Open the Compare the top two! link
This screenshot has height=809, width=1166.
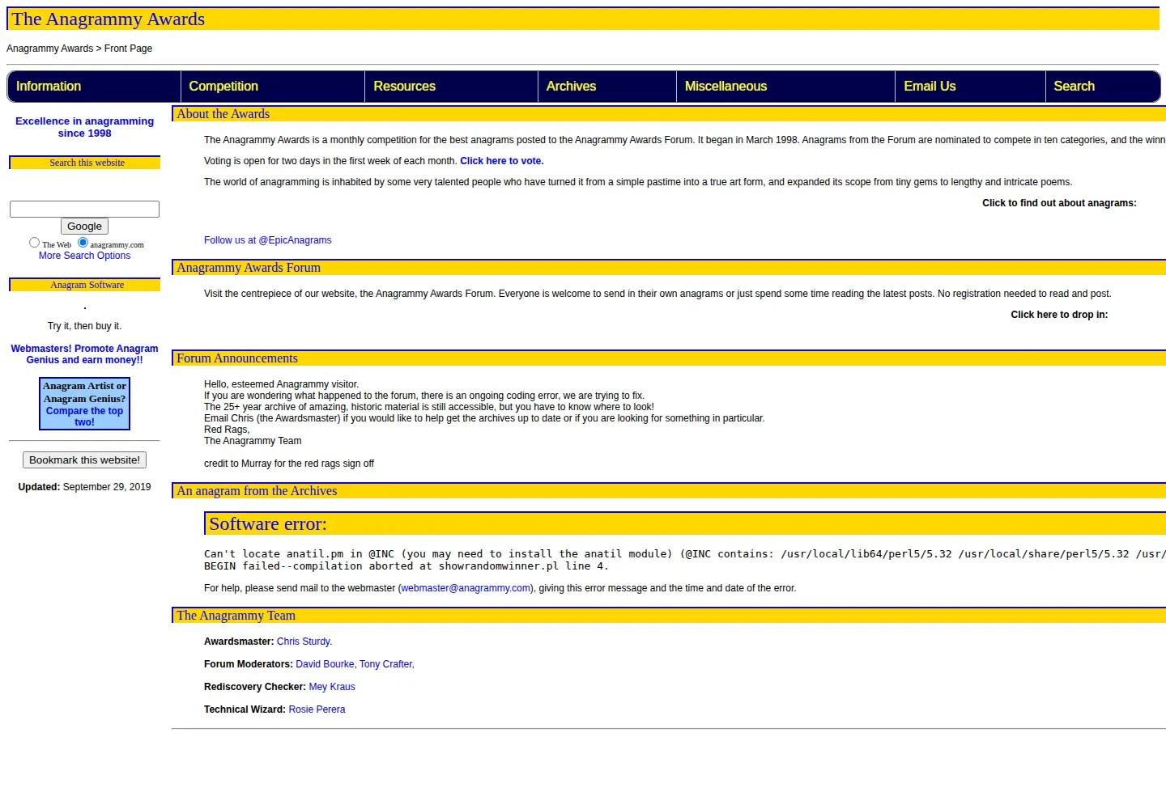click(84, 417)
